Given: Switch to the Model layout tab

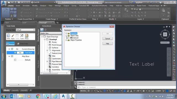Looking at the screenshot, I should [7, 90].
